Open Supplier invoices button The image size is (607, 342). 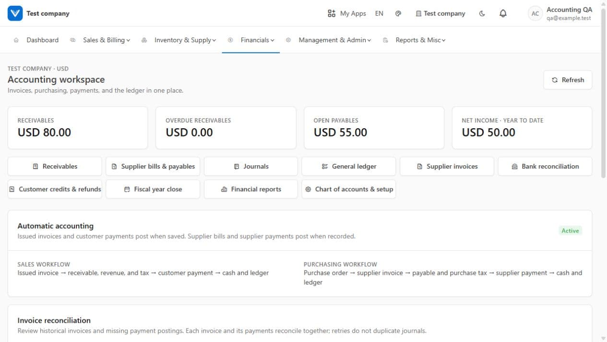tap(447, 167)
